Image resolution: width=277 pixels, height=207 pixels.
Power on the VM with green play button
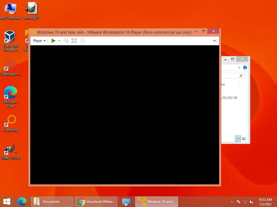[x=53, y=41]
